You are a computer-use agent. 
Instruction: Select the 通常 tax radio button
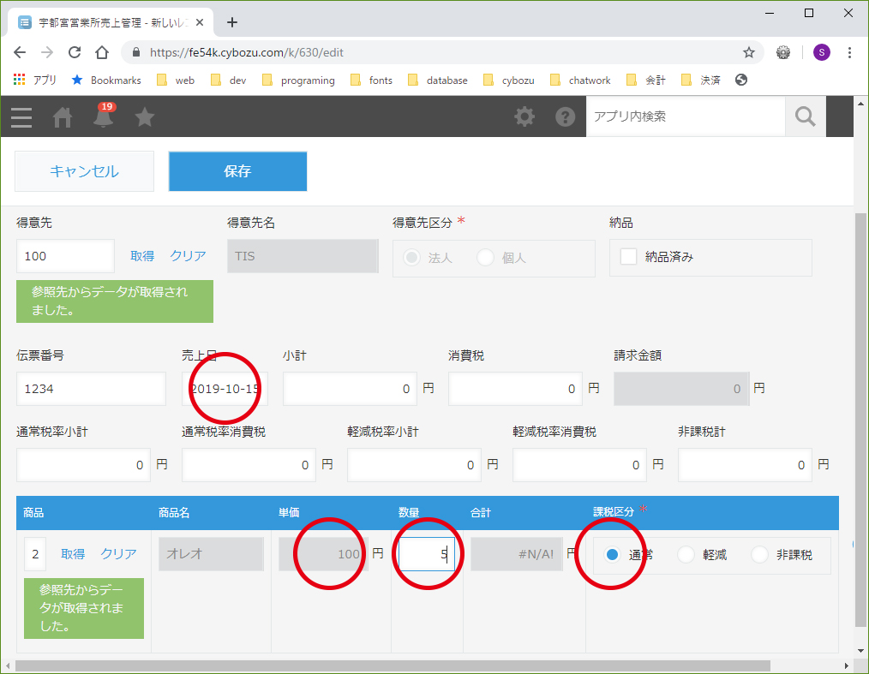(612, 554)
